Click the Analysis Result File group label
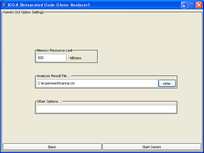This screenshot has height=153, width=204. pos(54,76)
